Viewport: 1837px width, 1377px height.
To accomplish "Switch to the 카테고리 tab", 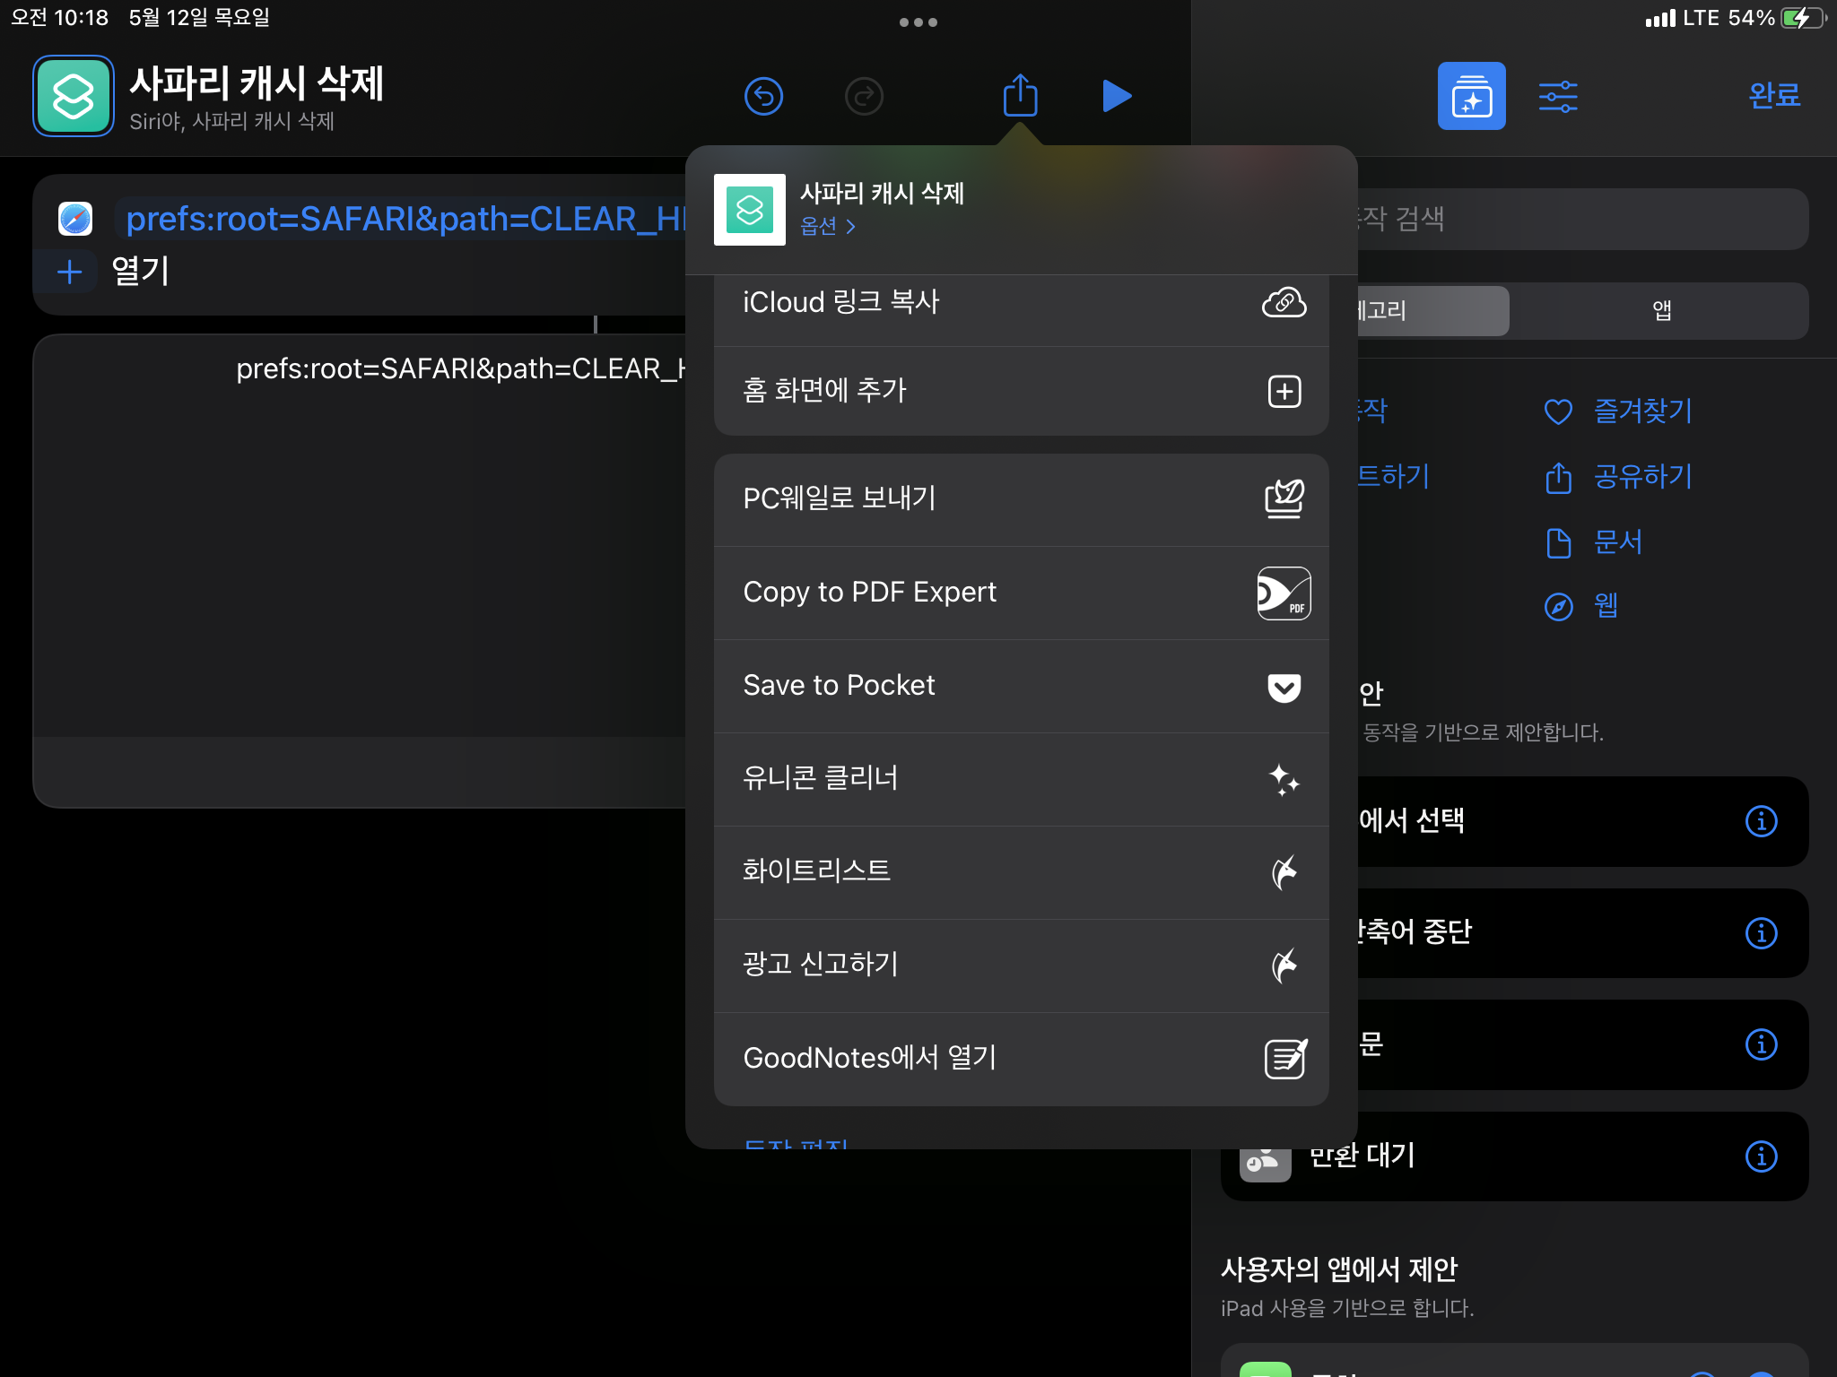I will tap(1433, 310).
